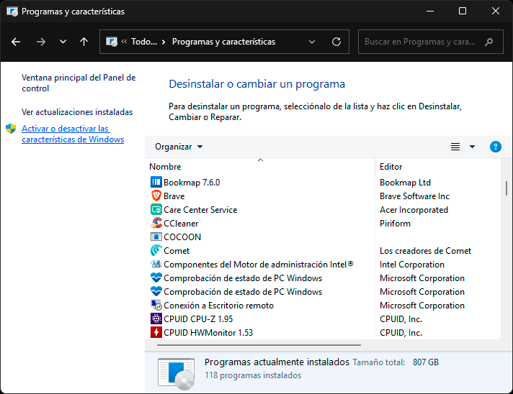
Task: Select Programas y características breadcrumb segment
Action: 223,42
